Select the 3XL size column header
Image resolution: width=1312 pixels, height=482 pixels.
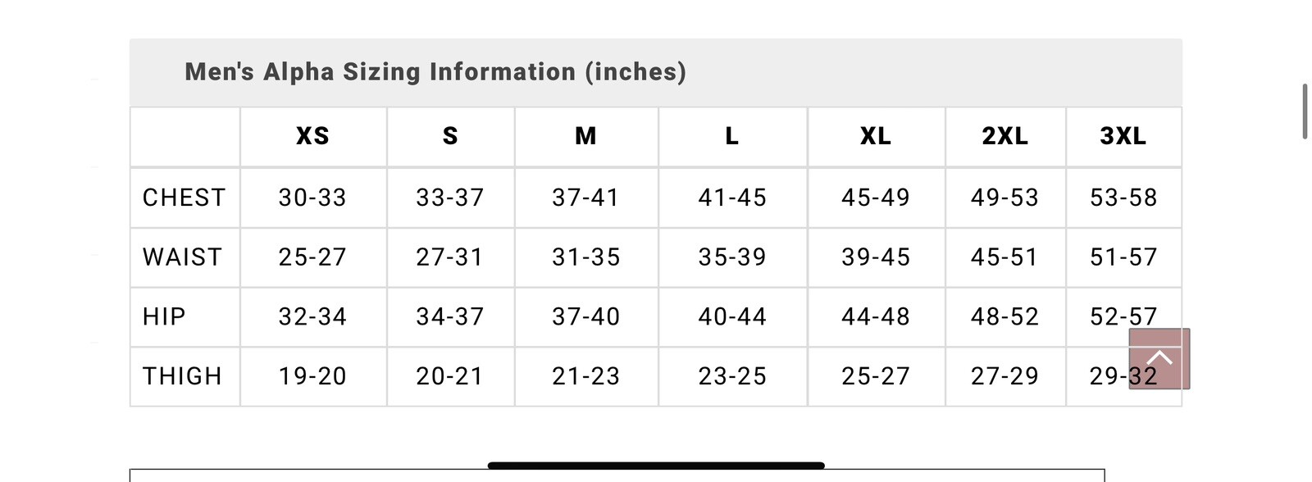(x=1123, y=136)
